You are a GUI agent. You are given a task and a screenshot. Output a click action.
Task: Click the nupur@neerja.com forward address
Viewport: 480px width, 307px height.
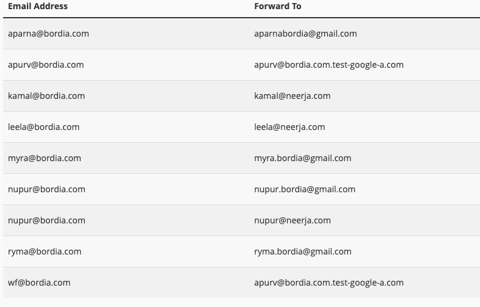[293, 220]
